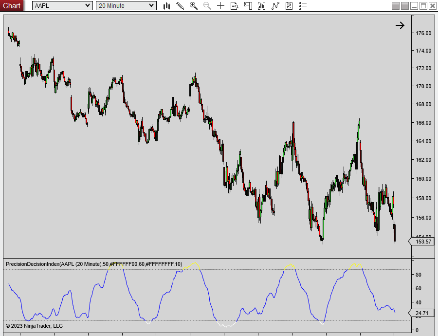Open the indicators icon
Screen dimensions: 438x336
click(262, 6)
